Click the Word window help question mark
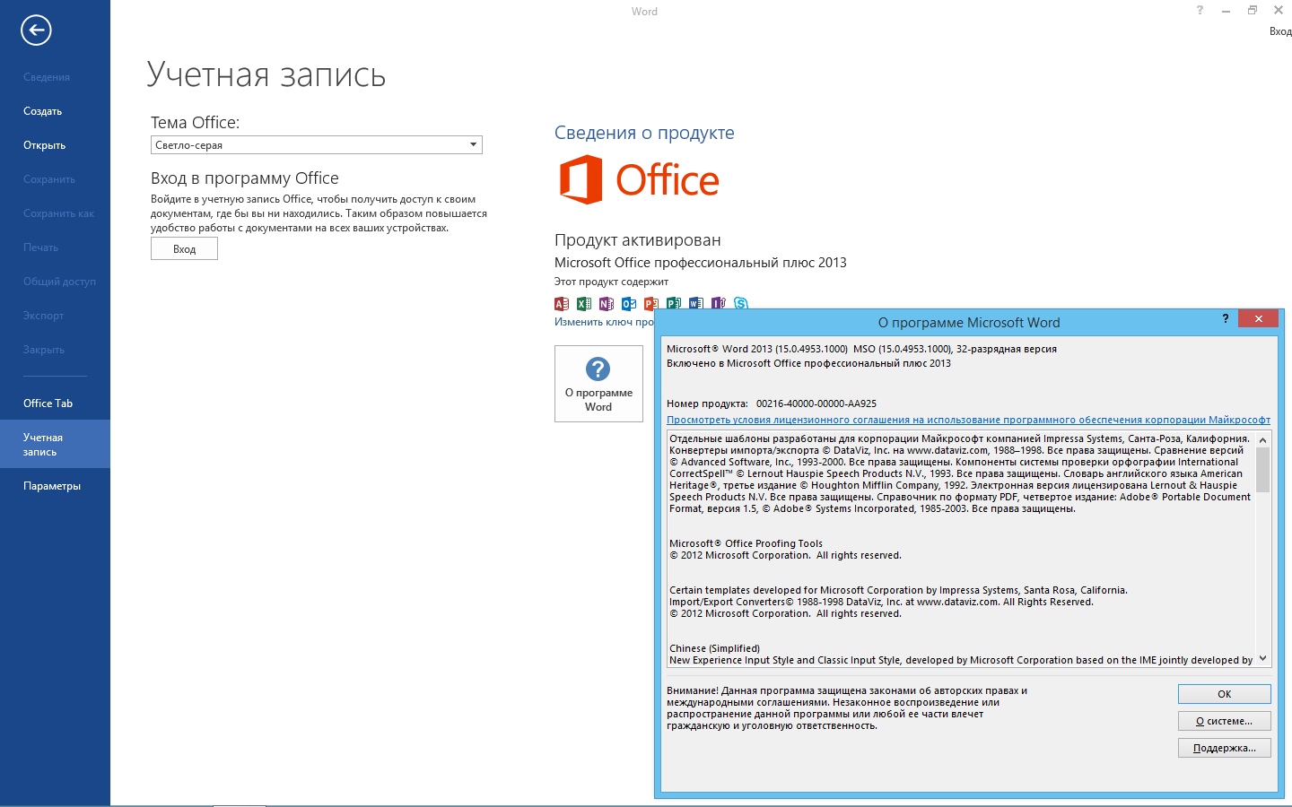The width and height of the screenshot is (1292, 807). tap(1200, 11)
